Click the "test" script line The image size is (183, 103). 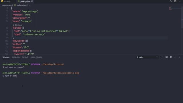(41, 31)
